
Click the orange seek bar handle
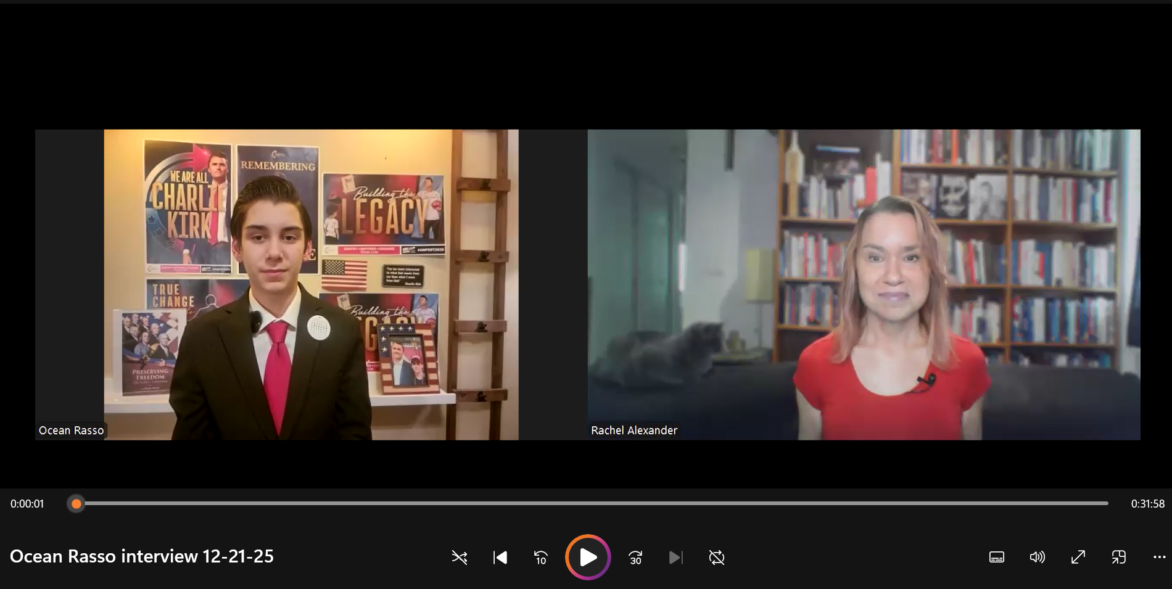pyautogui.click(x=76, y=504)
